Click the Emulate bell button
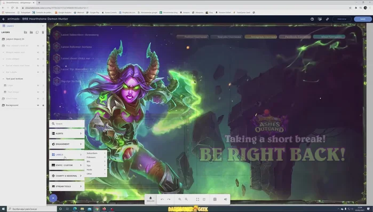Viewport: 373px width, 212px height. 150,199
